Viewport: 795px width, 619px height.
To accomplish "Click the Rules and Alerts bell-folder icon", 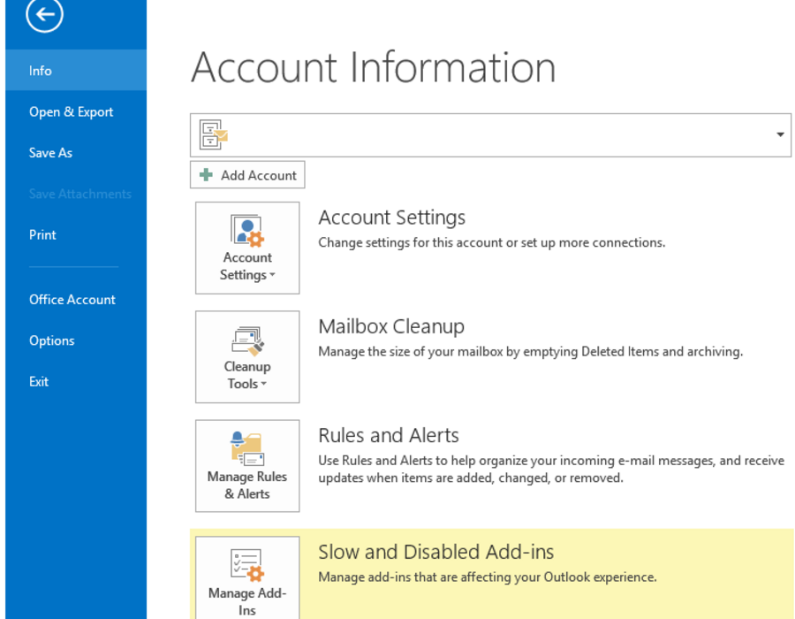I will coord(247,448).
